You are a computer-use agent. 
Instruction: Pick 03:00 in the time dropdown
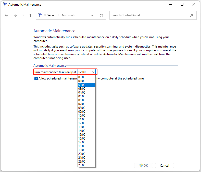click(86, 89)
